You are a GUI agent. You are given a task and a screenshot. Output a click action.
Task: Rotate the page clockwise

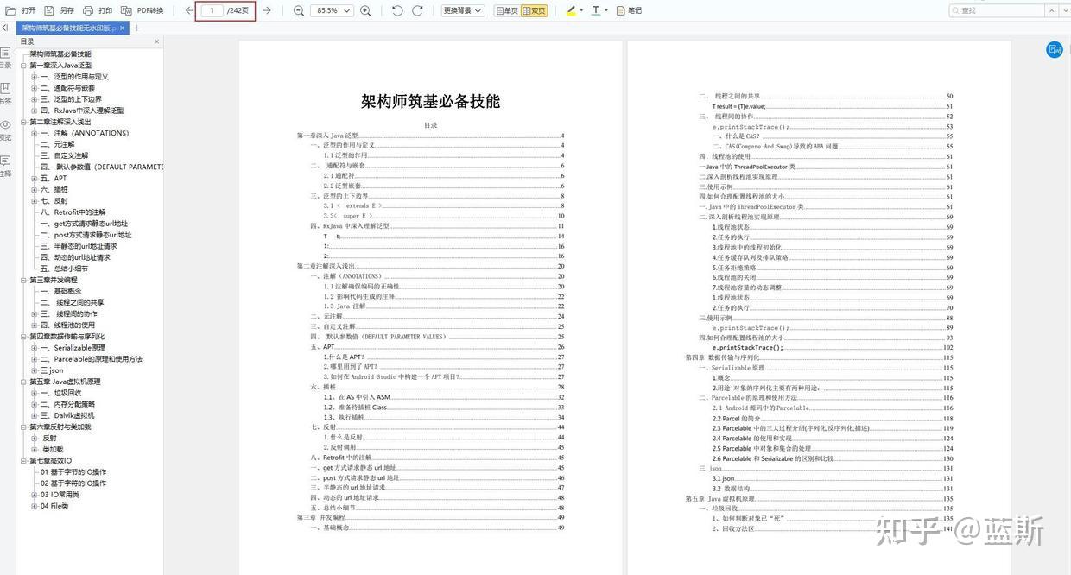[418, 10]
